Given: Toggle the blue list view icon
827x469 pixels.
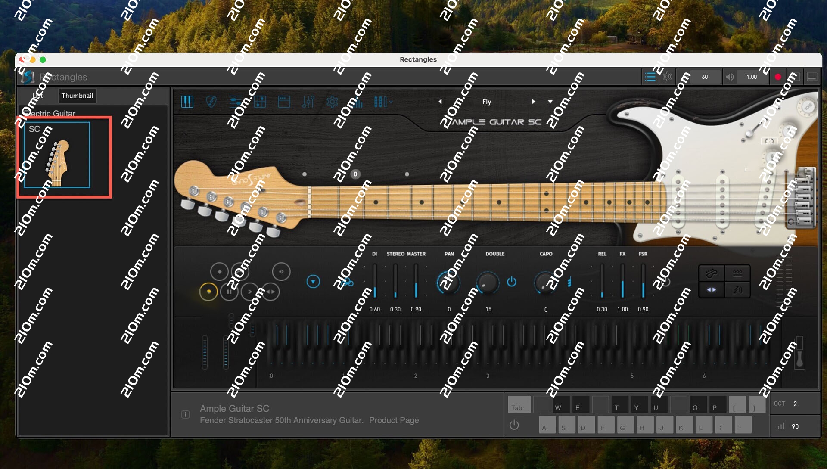Looking at the screenshot, I should [650, 77].
